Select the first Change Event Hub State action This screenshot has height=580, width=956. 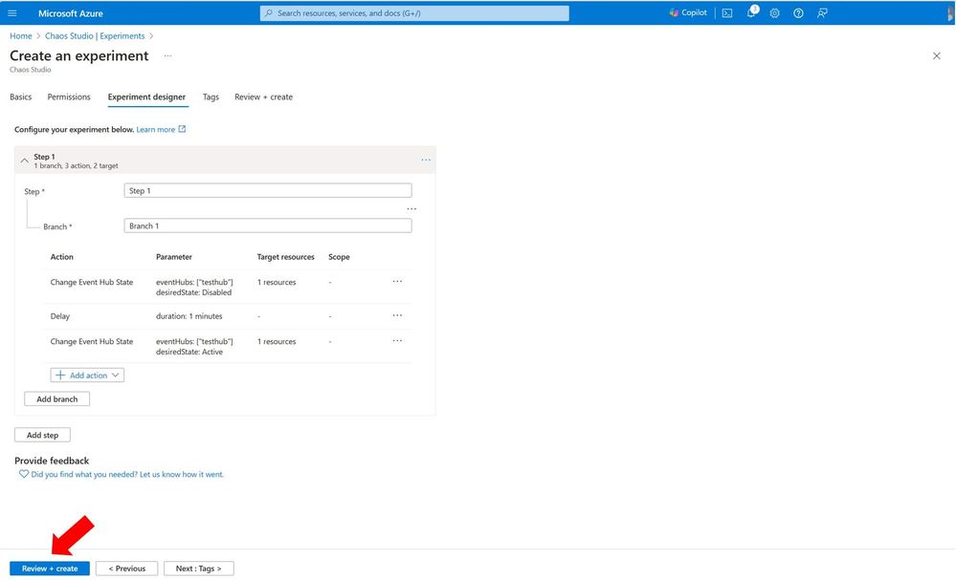[x=92, y=283]
